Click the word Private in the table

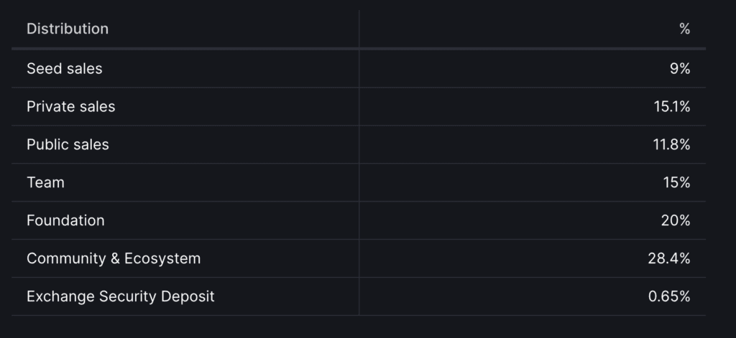49,107
